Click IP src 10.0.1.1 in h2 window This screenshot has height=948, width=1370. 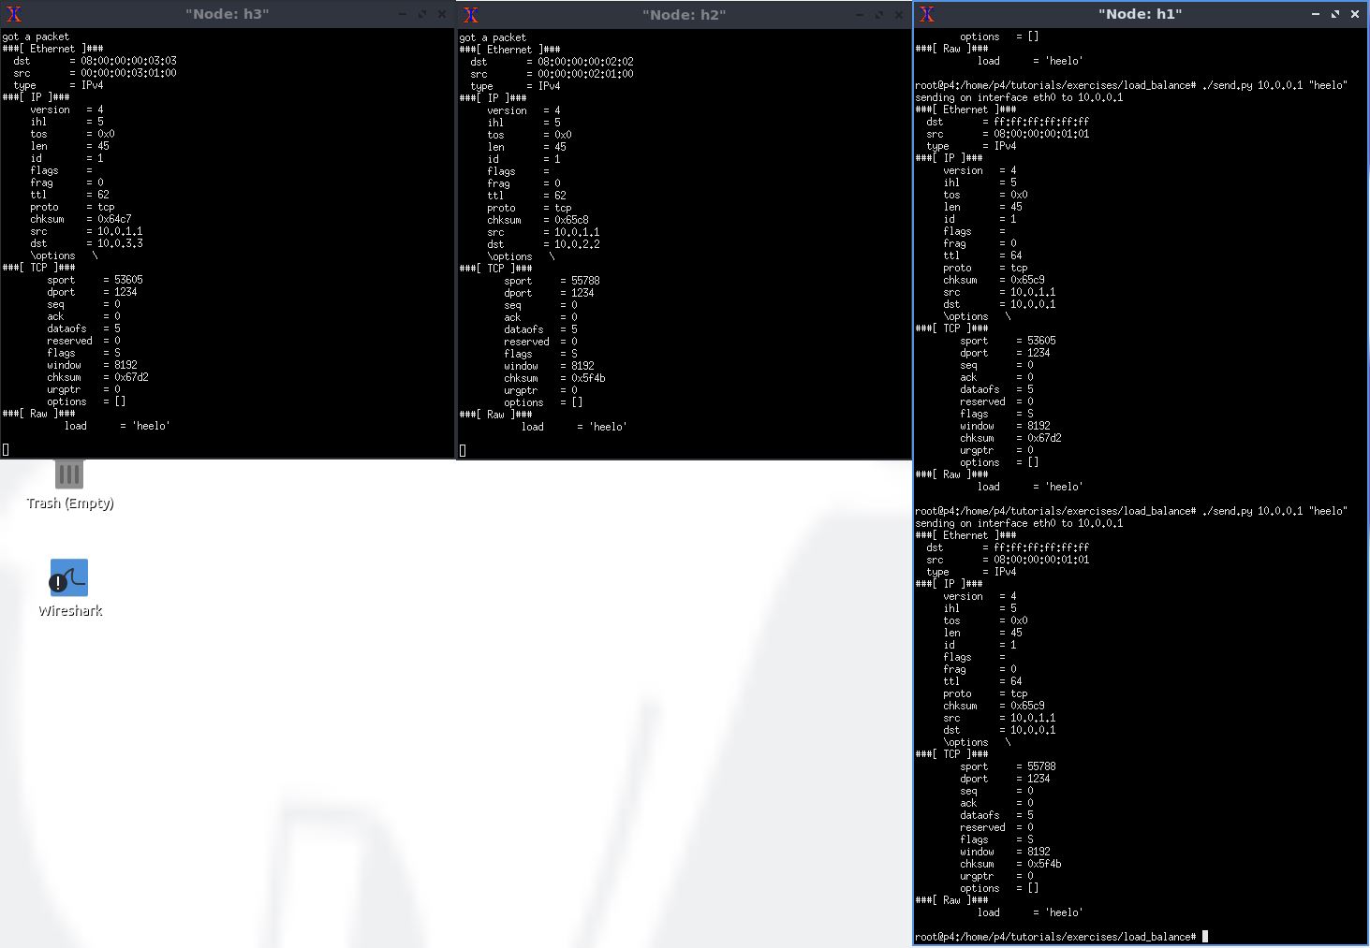point(543,232)
